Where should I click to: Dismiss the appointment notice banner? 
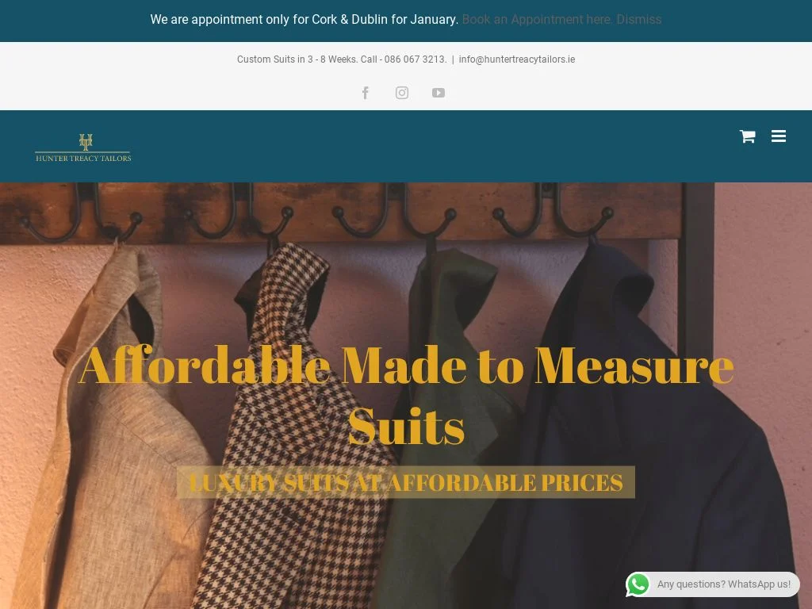coord(638,19)
